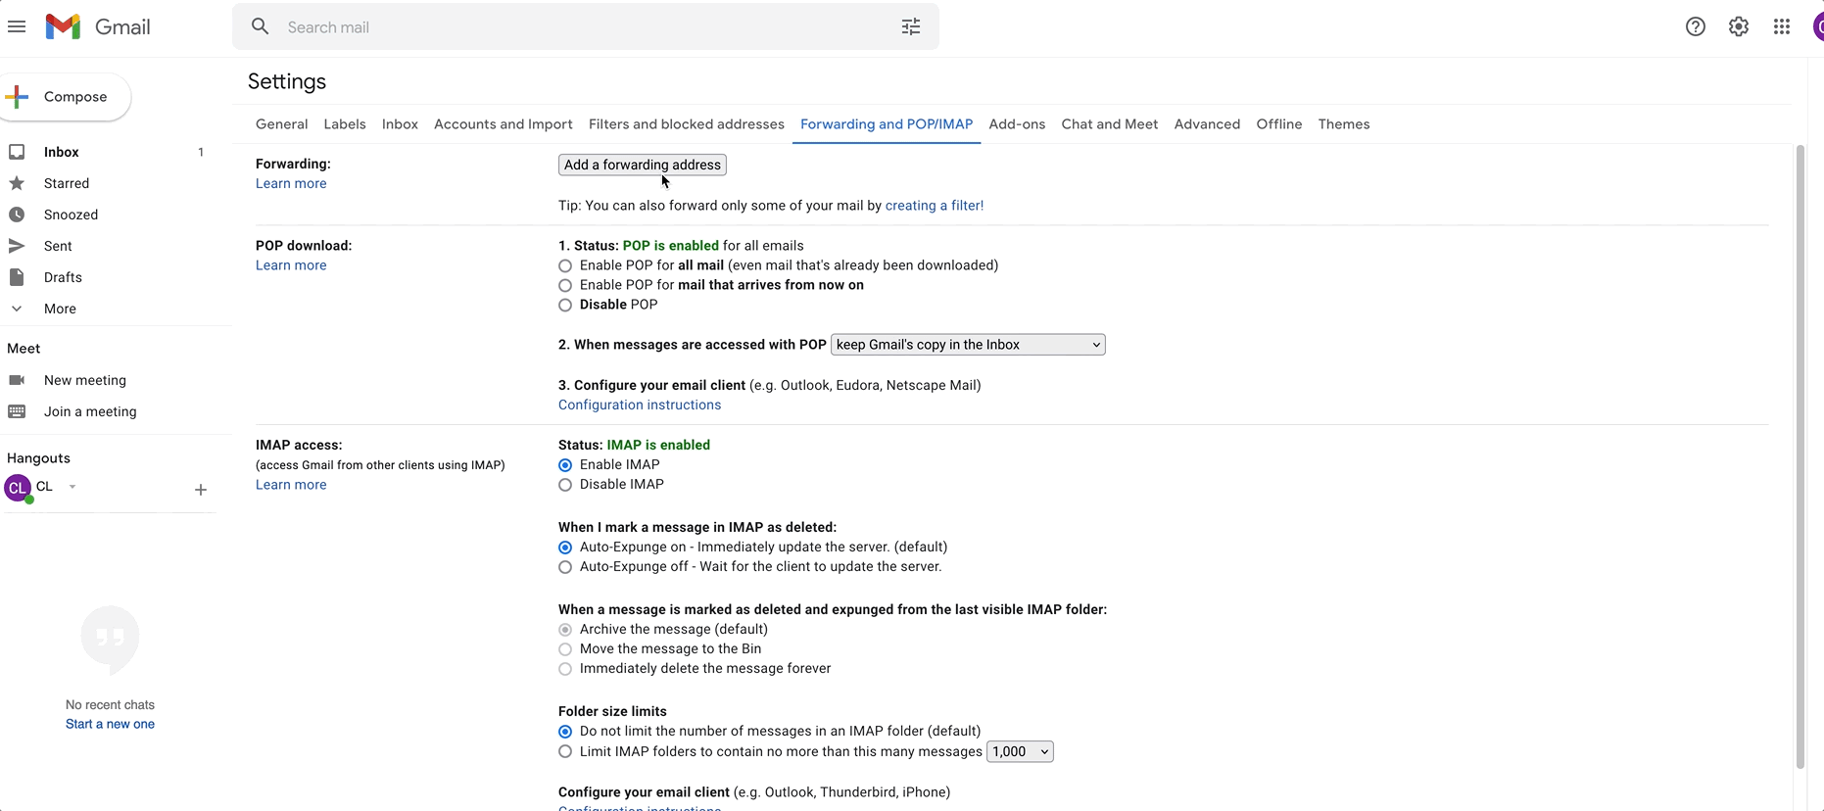The width and height of the screenshot is (1824, 811).
Task: Click the settings page vertical scrollbar
Action: [1800, 456]
